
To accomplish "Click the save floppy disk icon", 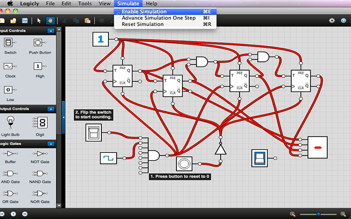I will (25, 21).
